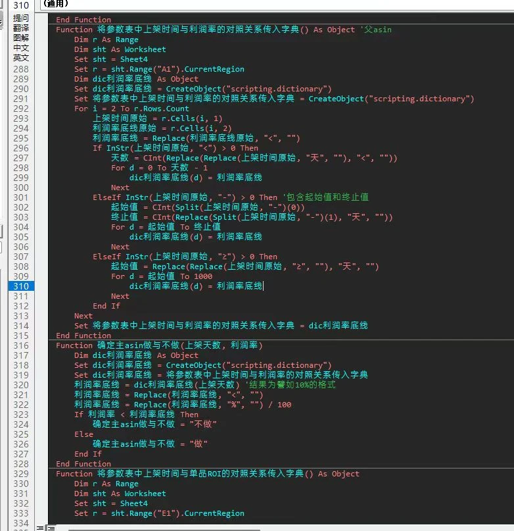Click the line ending '%", "") / 100'

click(x=183, y=405)
